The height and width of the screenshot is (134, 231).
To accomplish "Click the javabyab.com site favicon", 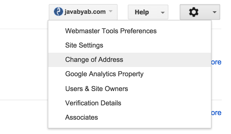I will point(58,12).
